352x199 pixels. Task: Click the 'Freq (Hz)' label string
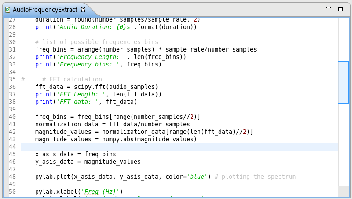coord(100,192)
